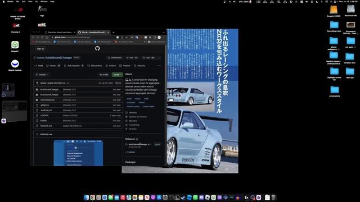Screen dimensions: 360x202
Task: Open the Apache-2.0 license link
Action: tap(136, 117)
